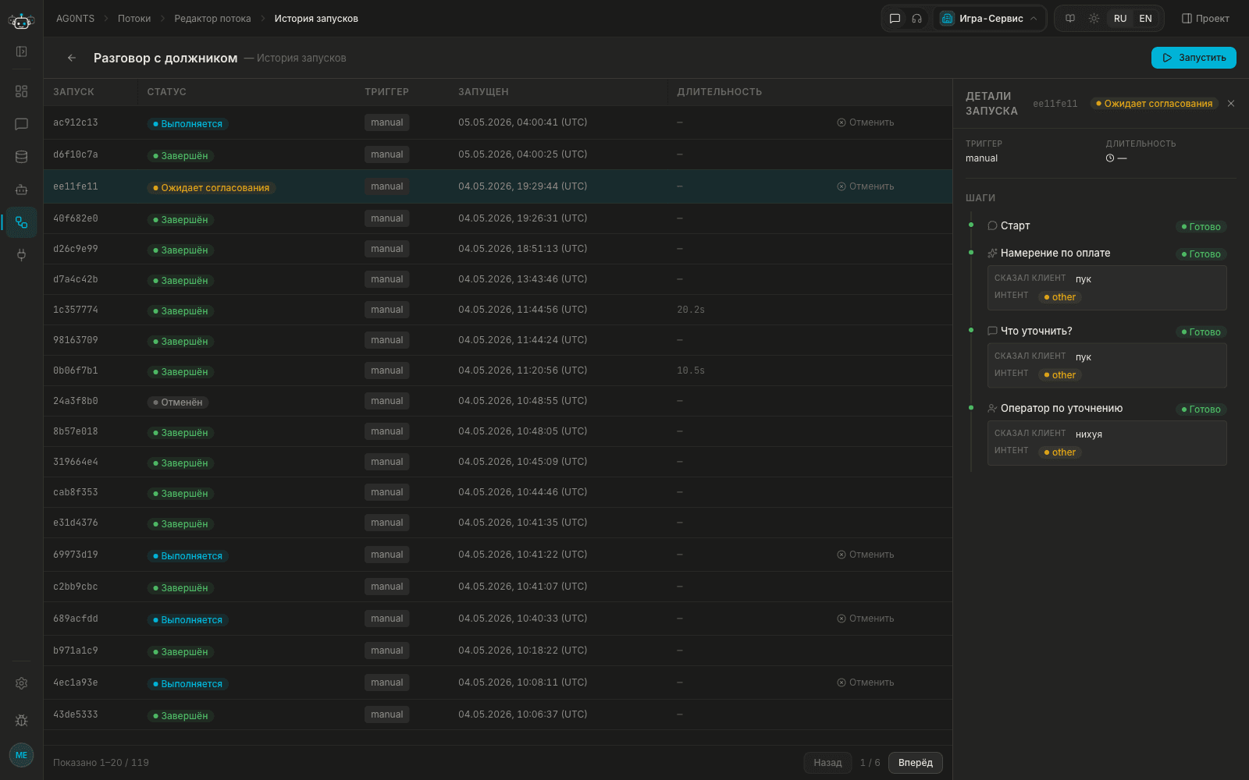Close the run details panel
This screenshot has width=1249, height=780.
tap(1231, 104)
